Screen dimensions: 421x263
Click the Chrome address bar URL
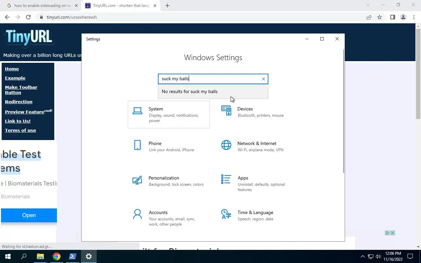(72, 17)
